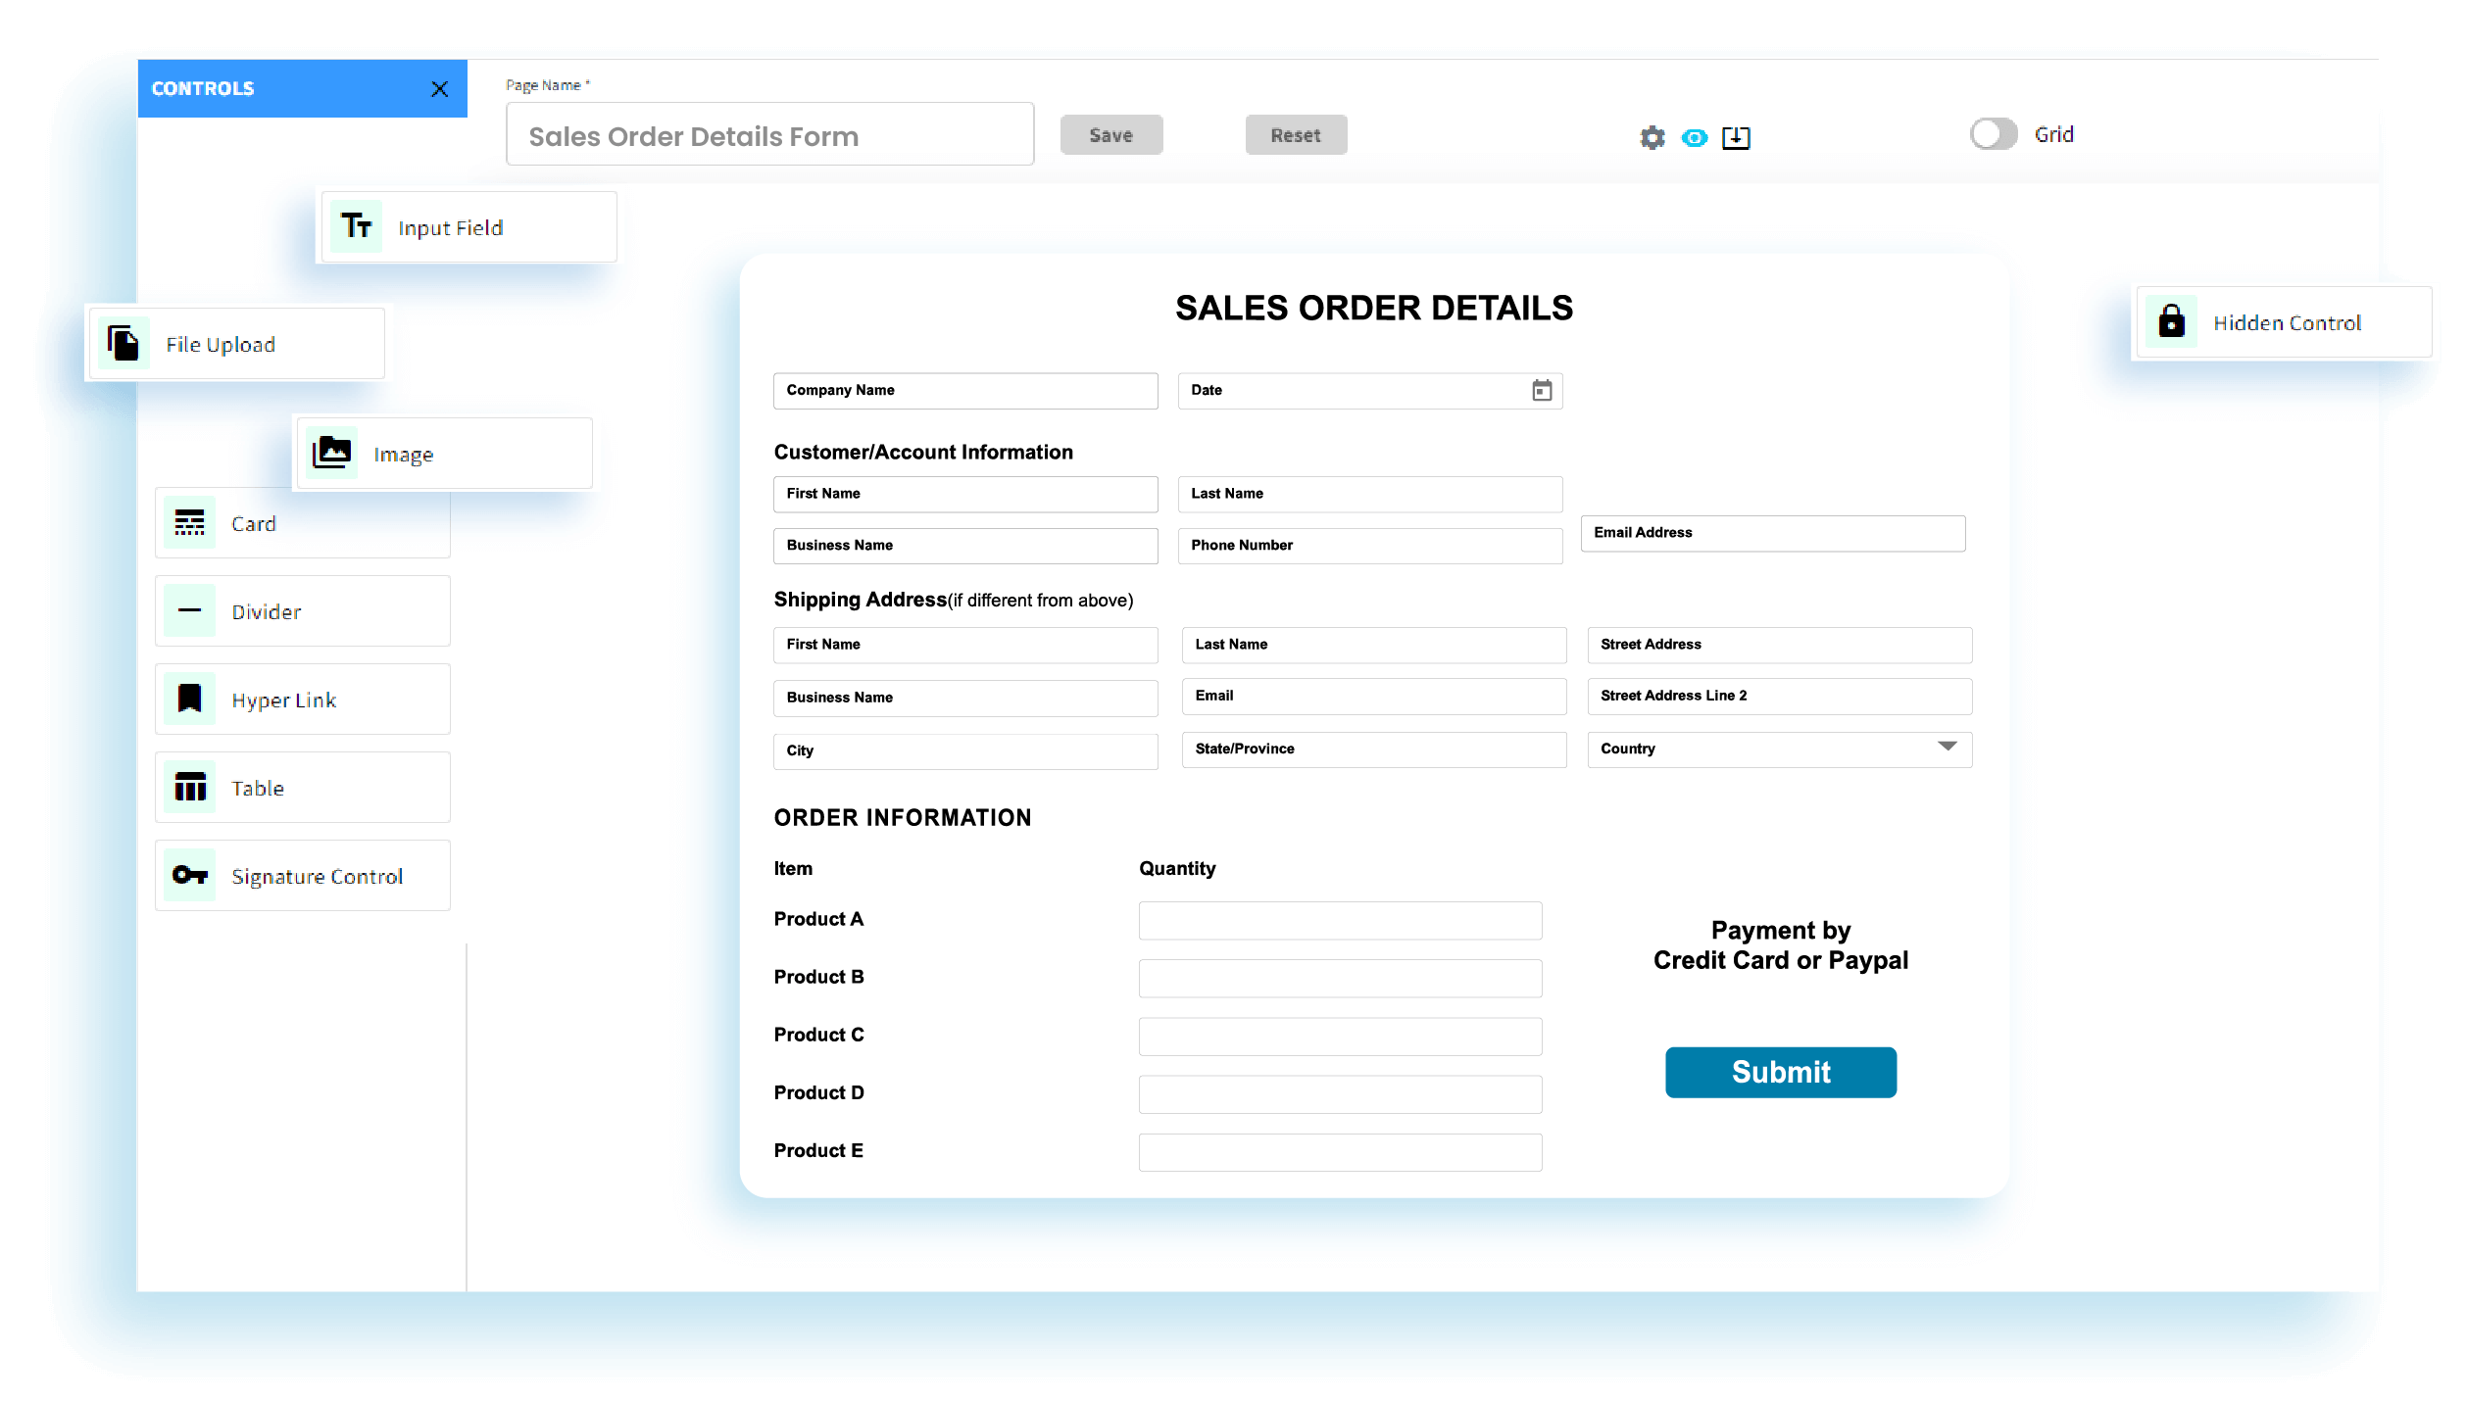Enable the Grid toggle
The image size is (2466, 1401).
tap(1992, 134)
